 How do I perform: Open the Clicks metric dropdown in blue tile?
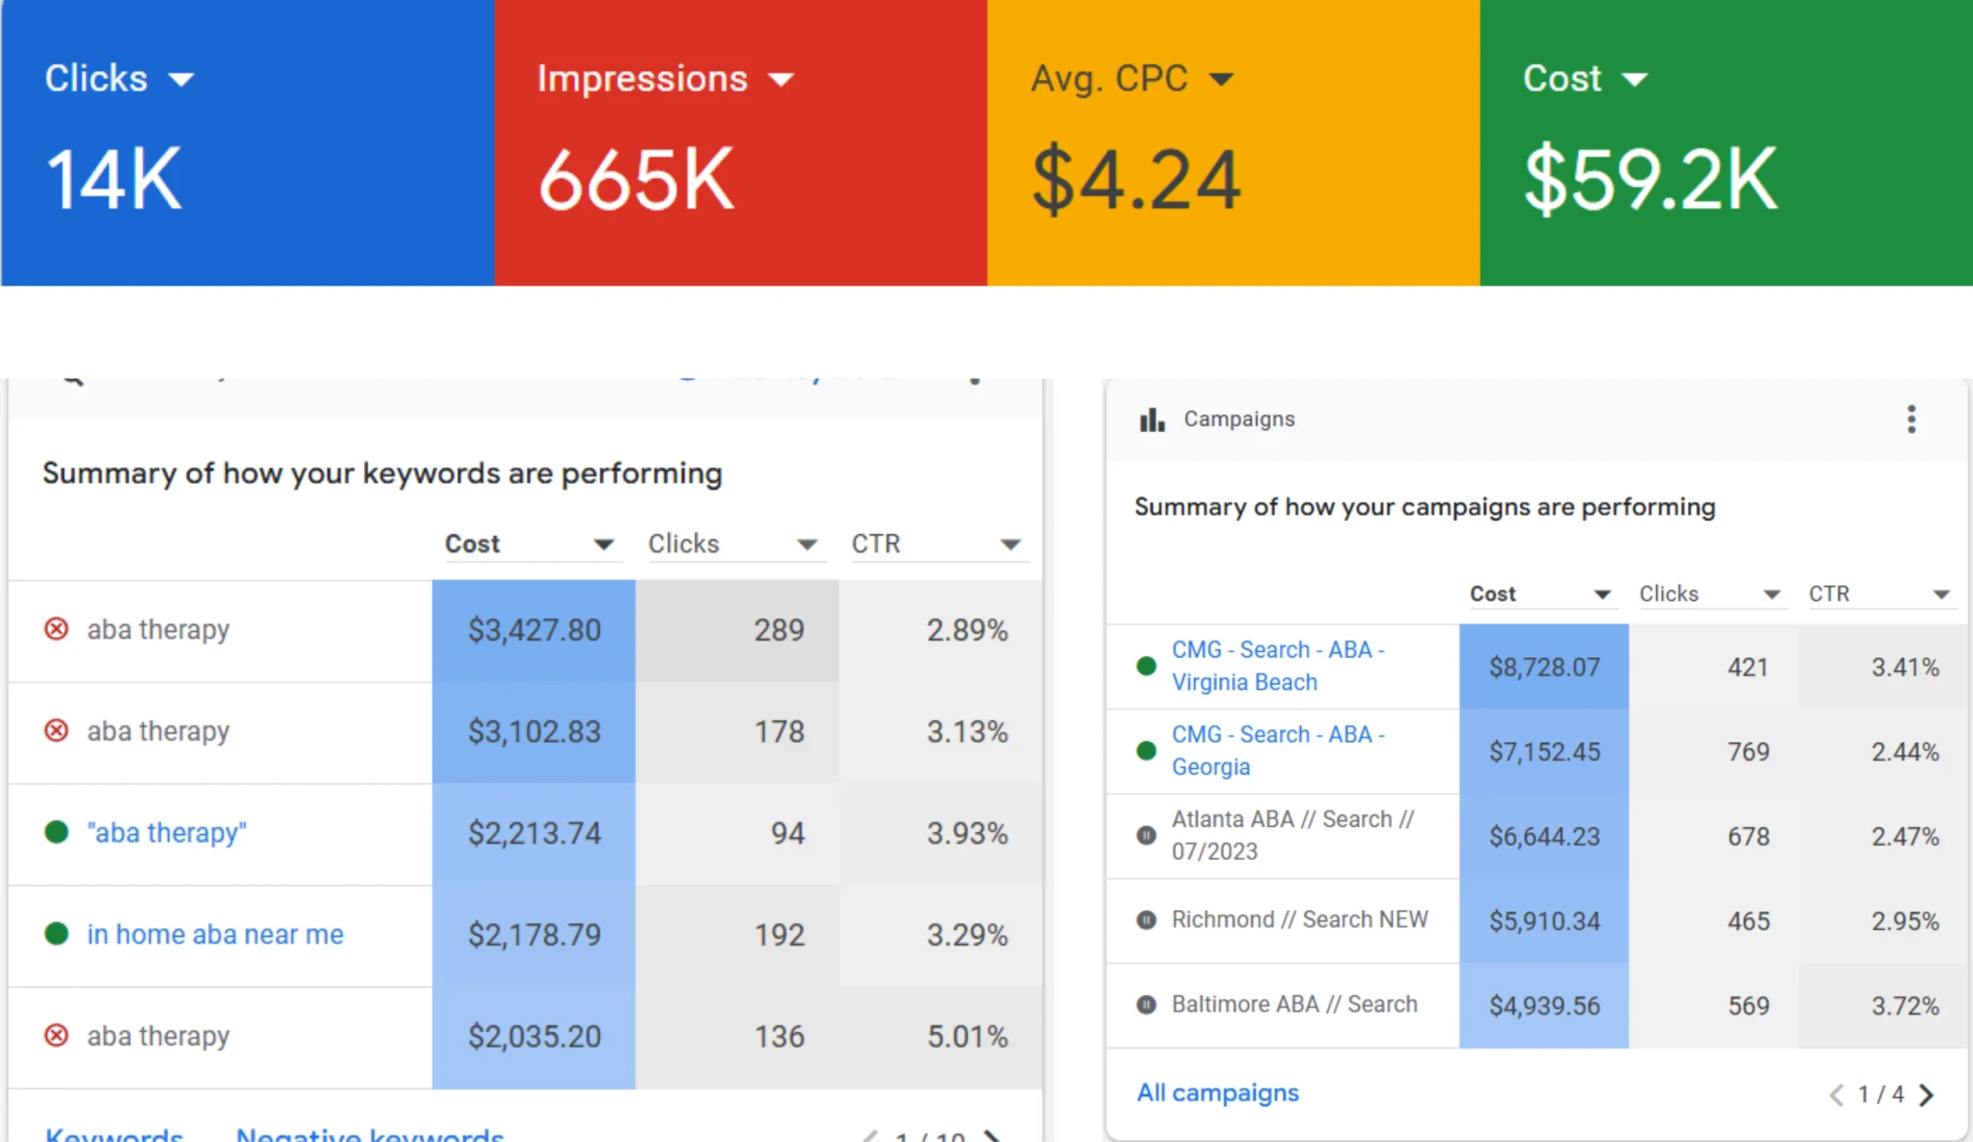click(x=182, y=79)
